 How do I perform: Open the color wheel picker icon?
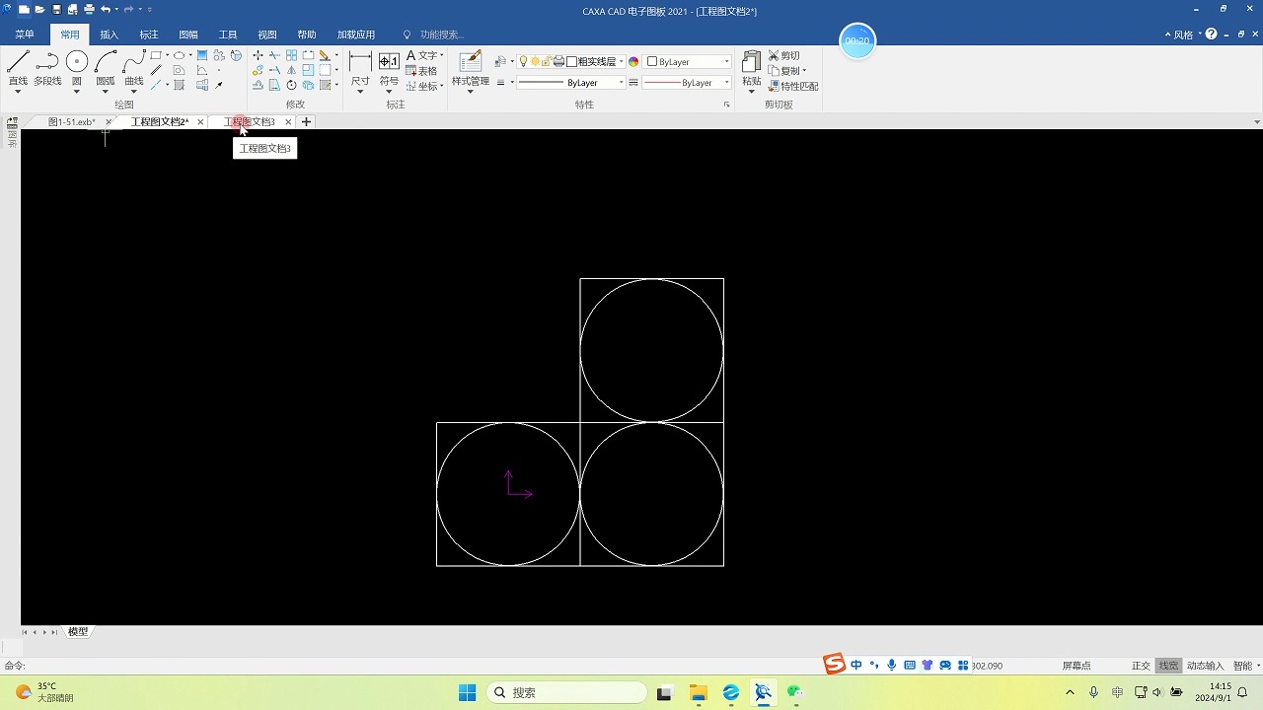click(x=633, y=61)
